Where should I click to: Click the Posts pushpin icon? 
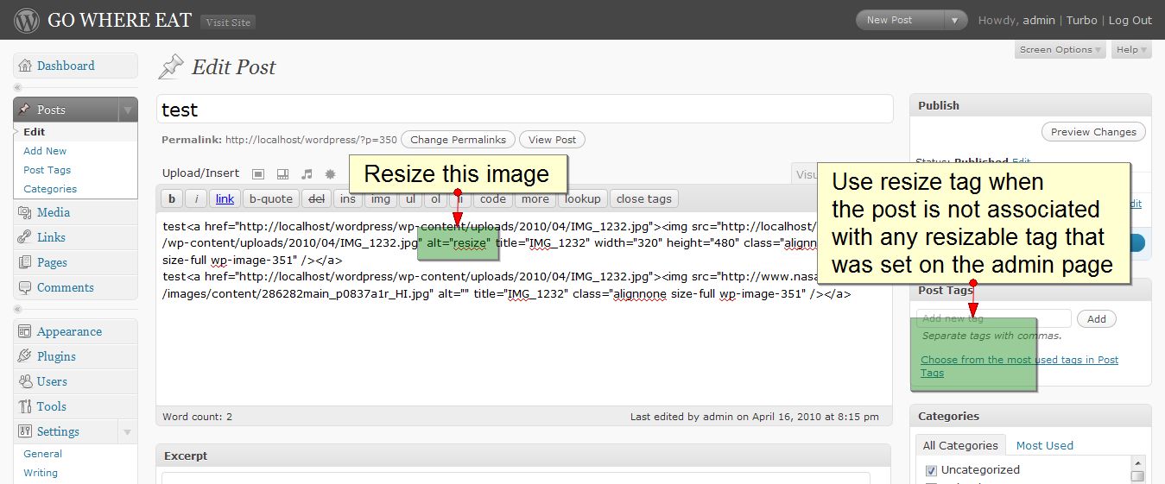point(25,110)
